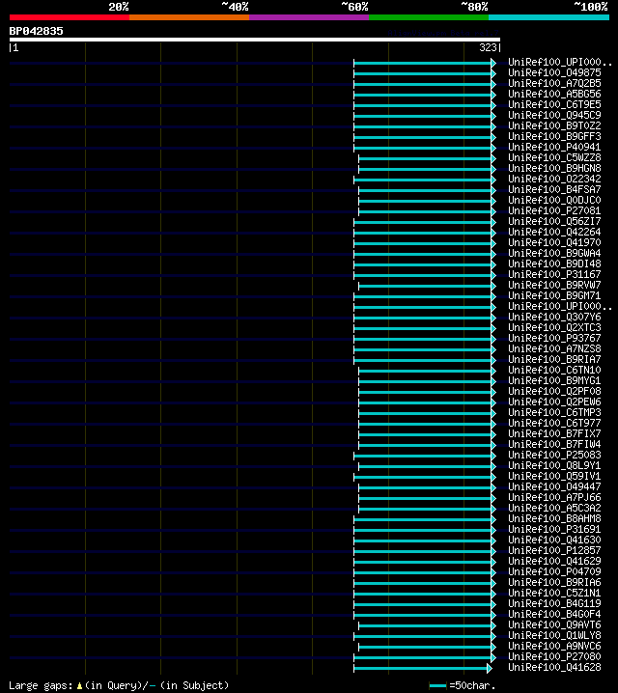The height and width of the screenshot is (693, 618).
Task: Choose the UniRef100_Q2XTC3 entry
Action: click(554, 327)
